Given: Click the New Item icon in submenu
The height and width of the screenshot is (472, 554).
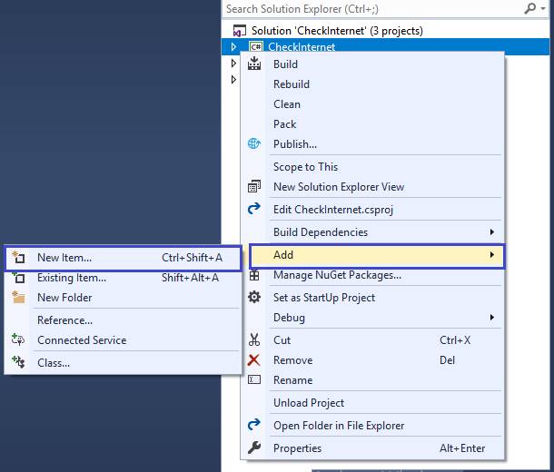Looking at the screenshot, I should click(x=18, y=258).
